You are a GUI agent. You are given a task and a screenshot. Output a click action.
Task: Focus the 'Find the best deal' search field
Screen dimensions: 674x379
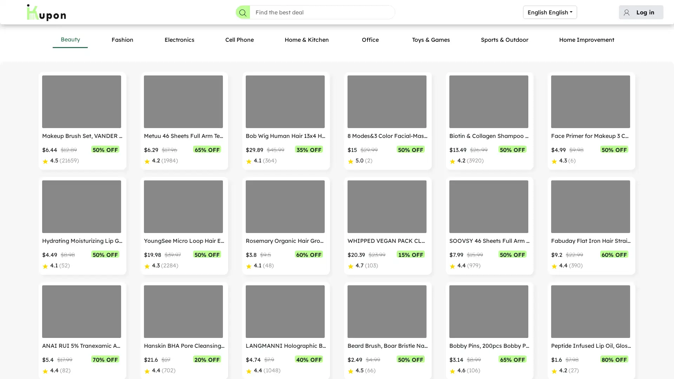322,12
